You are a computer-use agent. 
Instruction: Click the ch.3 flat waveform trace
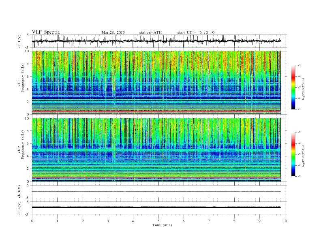tap(156, 191)
